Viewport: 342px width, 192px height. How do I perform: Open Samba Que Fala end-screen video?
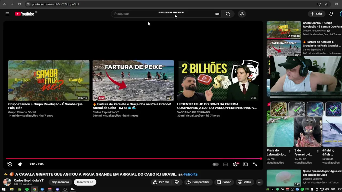coord(49,80)
